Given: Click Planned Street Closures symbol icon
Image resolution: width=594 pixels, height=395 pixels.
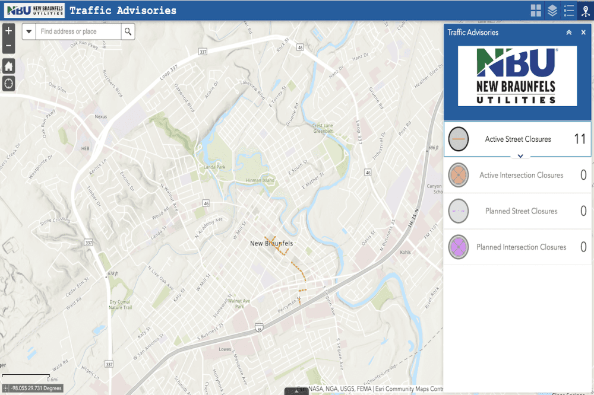Looking at the screenshot, I should (x=459, y=211).
